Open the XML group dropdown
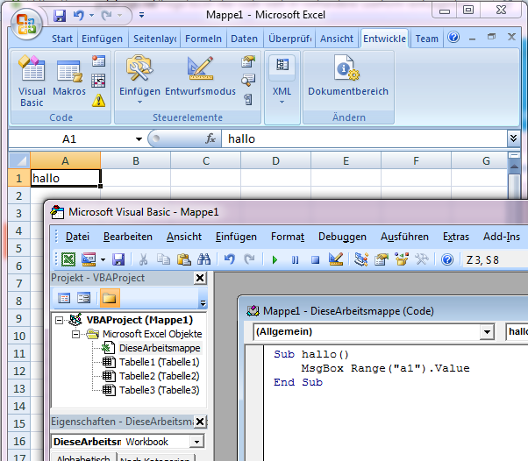The image size is (528, 461). (x=282, y=81)
